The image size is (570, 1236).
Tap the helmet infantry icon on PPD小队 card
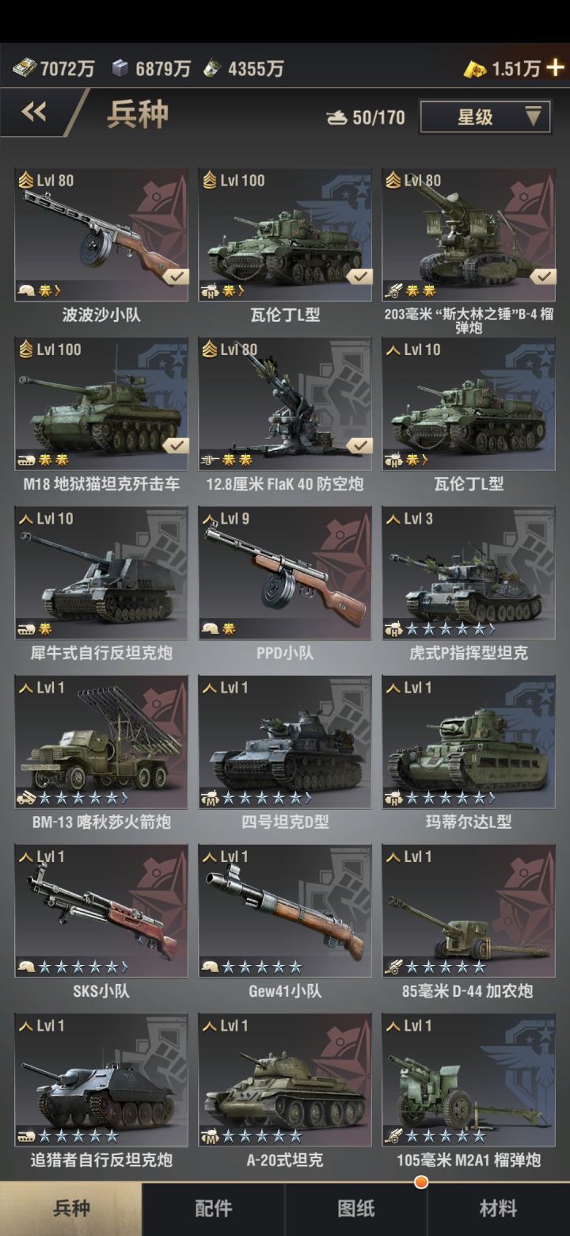[x=211, y=629]
